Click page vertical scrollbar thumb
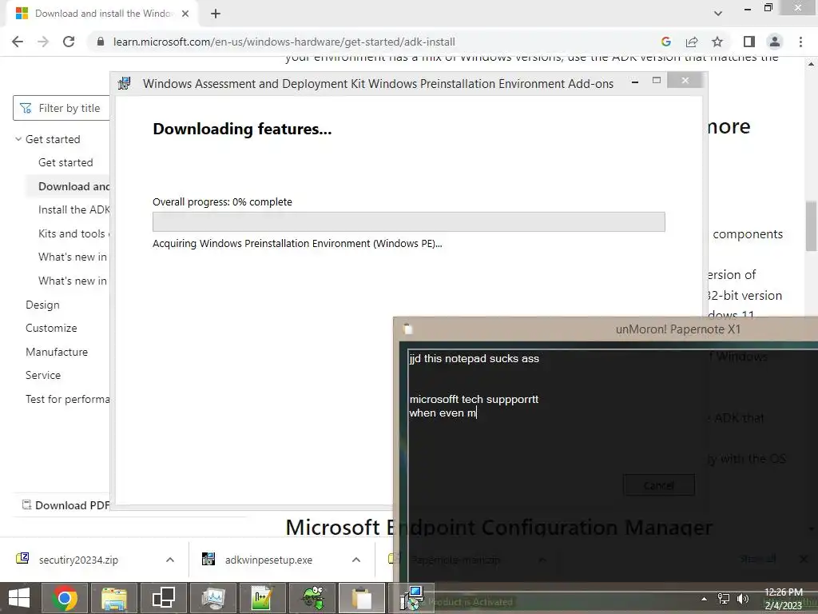818x614 pixels. (811, 226)
